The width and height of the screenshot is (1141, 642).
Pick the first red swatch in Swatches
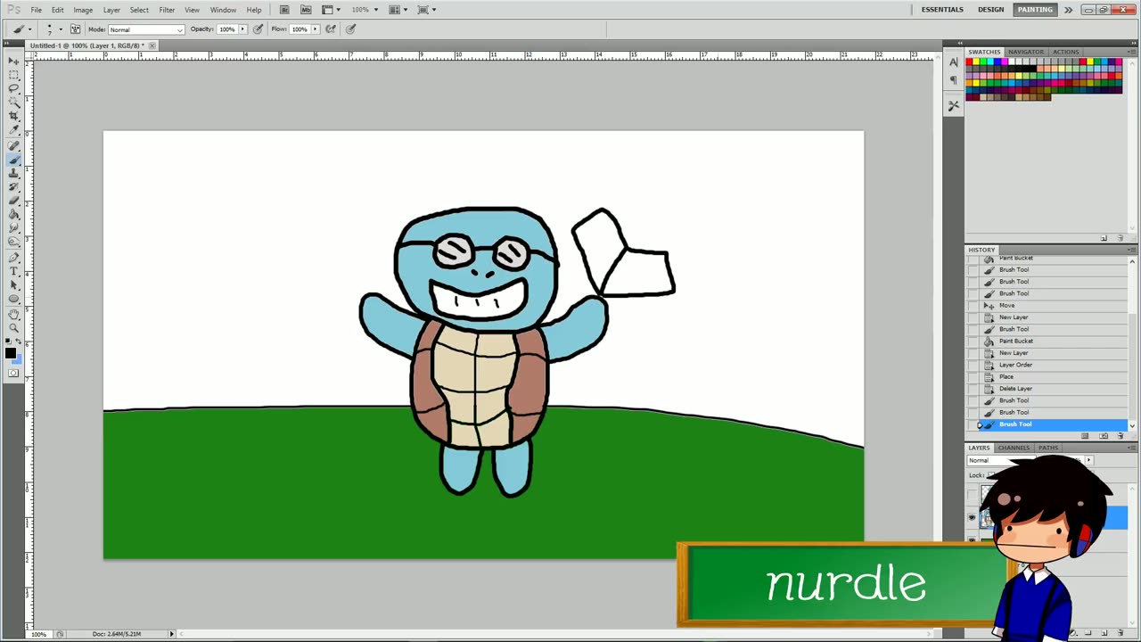(x=971, y=62)
